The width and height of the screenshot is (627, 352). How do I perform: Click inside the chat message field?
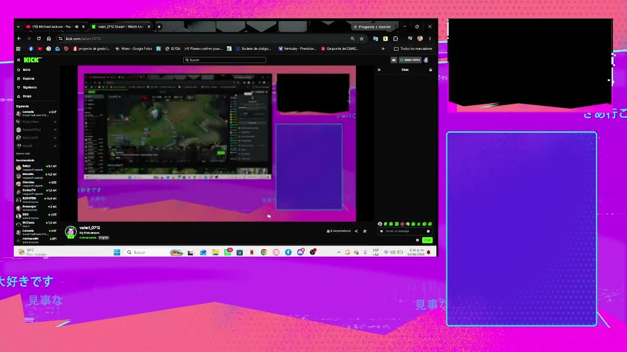pyautogui.click(x=405, y=231)
